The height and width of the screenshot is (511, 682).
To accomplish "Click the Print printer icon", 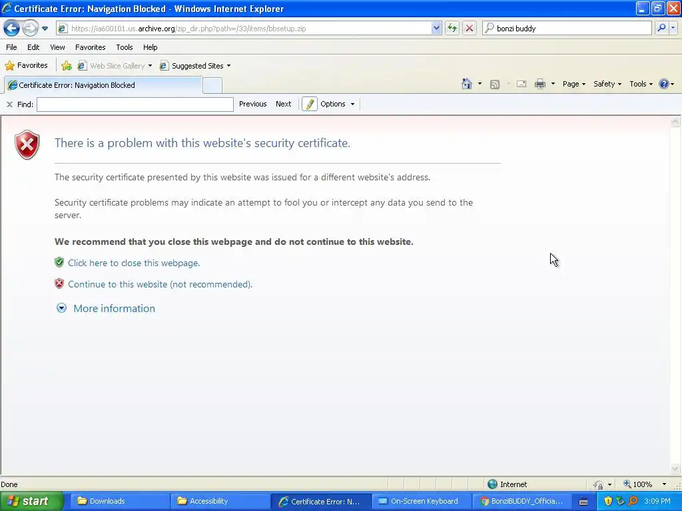I will point(539,85).
